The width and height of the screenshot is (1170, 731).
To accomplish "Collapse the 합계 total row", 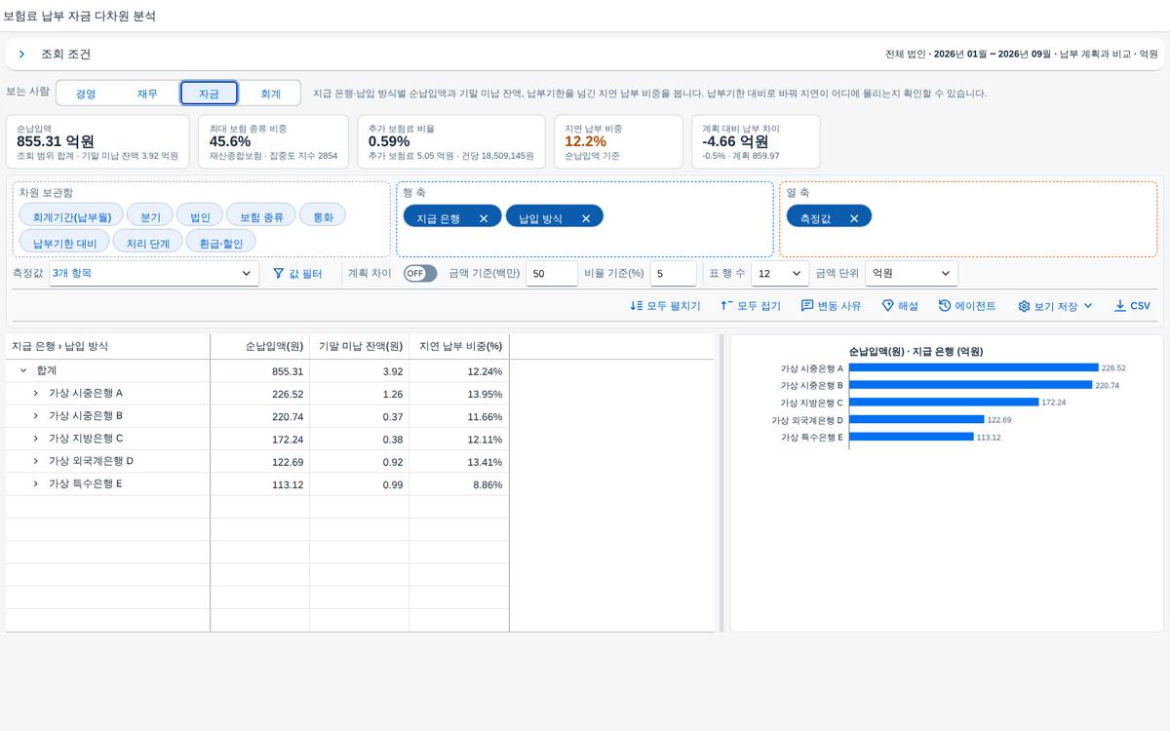I will coord(22,371).
